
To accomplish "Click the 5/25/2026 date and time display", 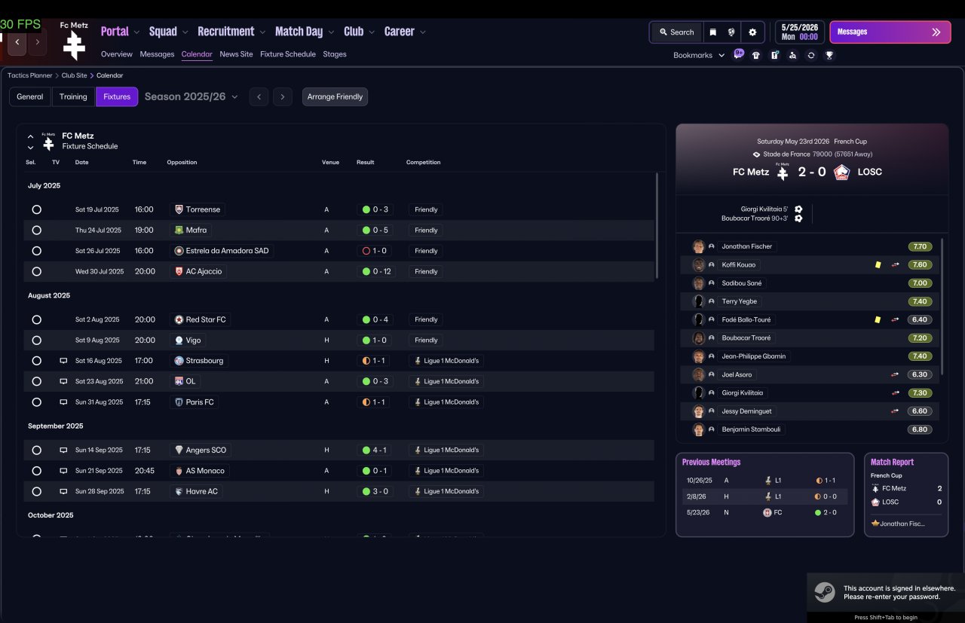I will coord(800,32).
